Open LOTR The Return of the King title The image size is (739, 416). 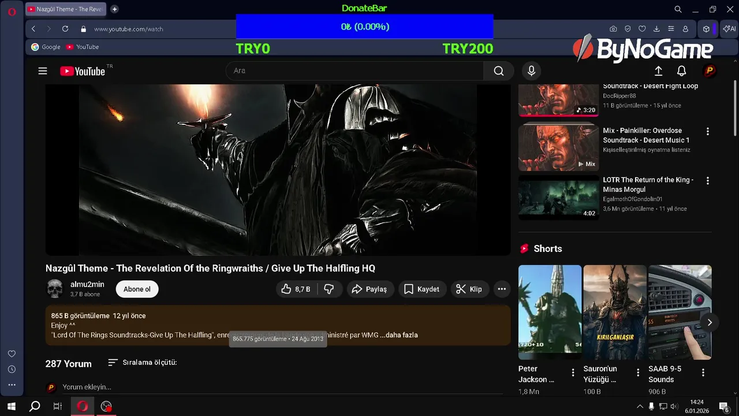[648, 184]
